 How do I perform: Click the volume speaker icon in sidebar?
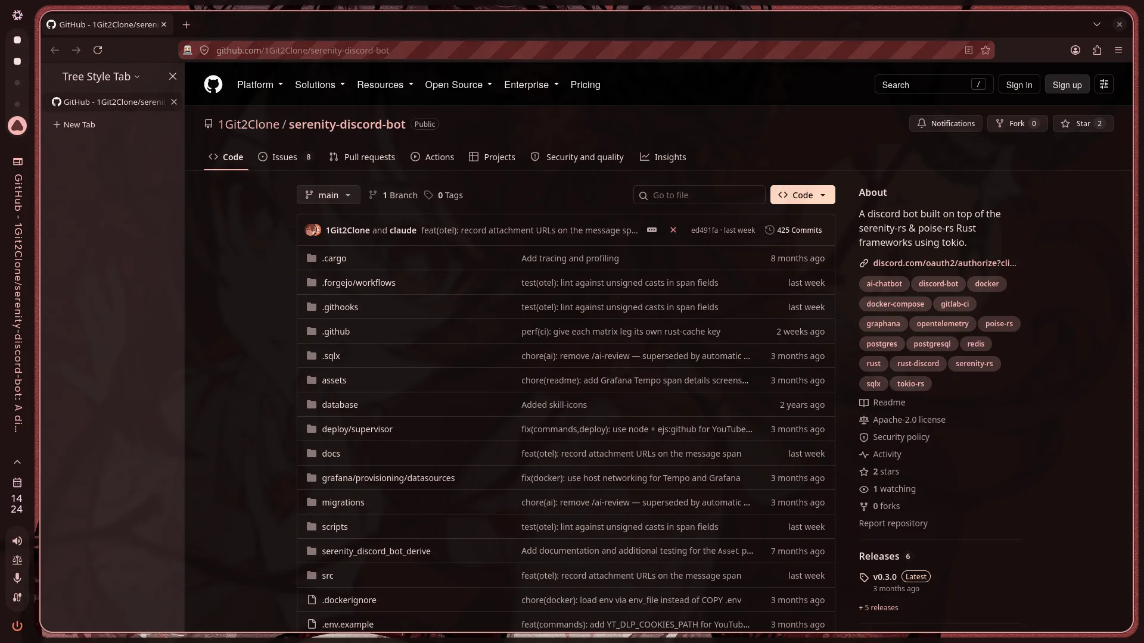17,541
